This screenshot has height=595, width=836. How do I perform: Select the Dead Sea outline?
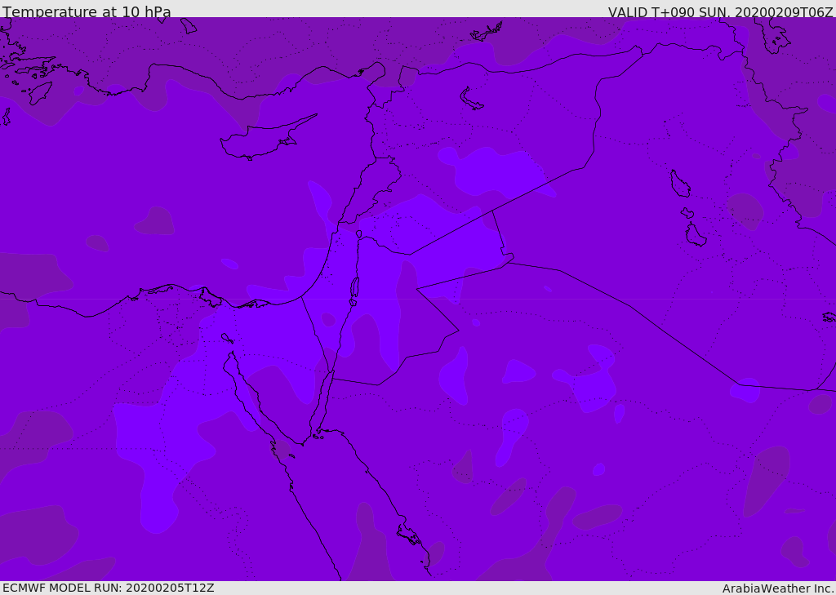pyautogui.click(x=354, y=289)
